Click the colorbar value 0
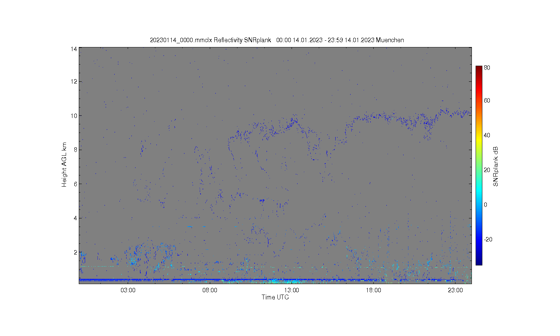Screen dimensions: 560x336 coord(485,205)
